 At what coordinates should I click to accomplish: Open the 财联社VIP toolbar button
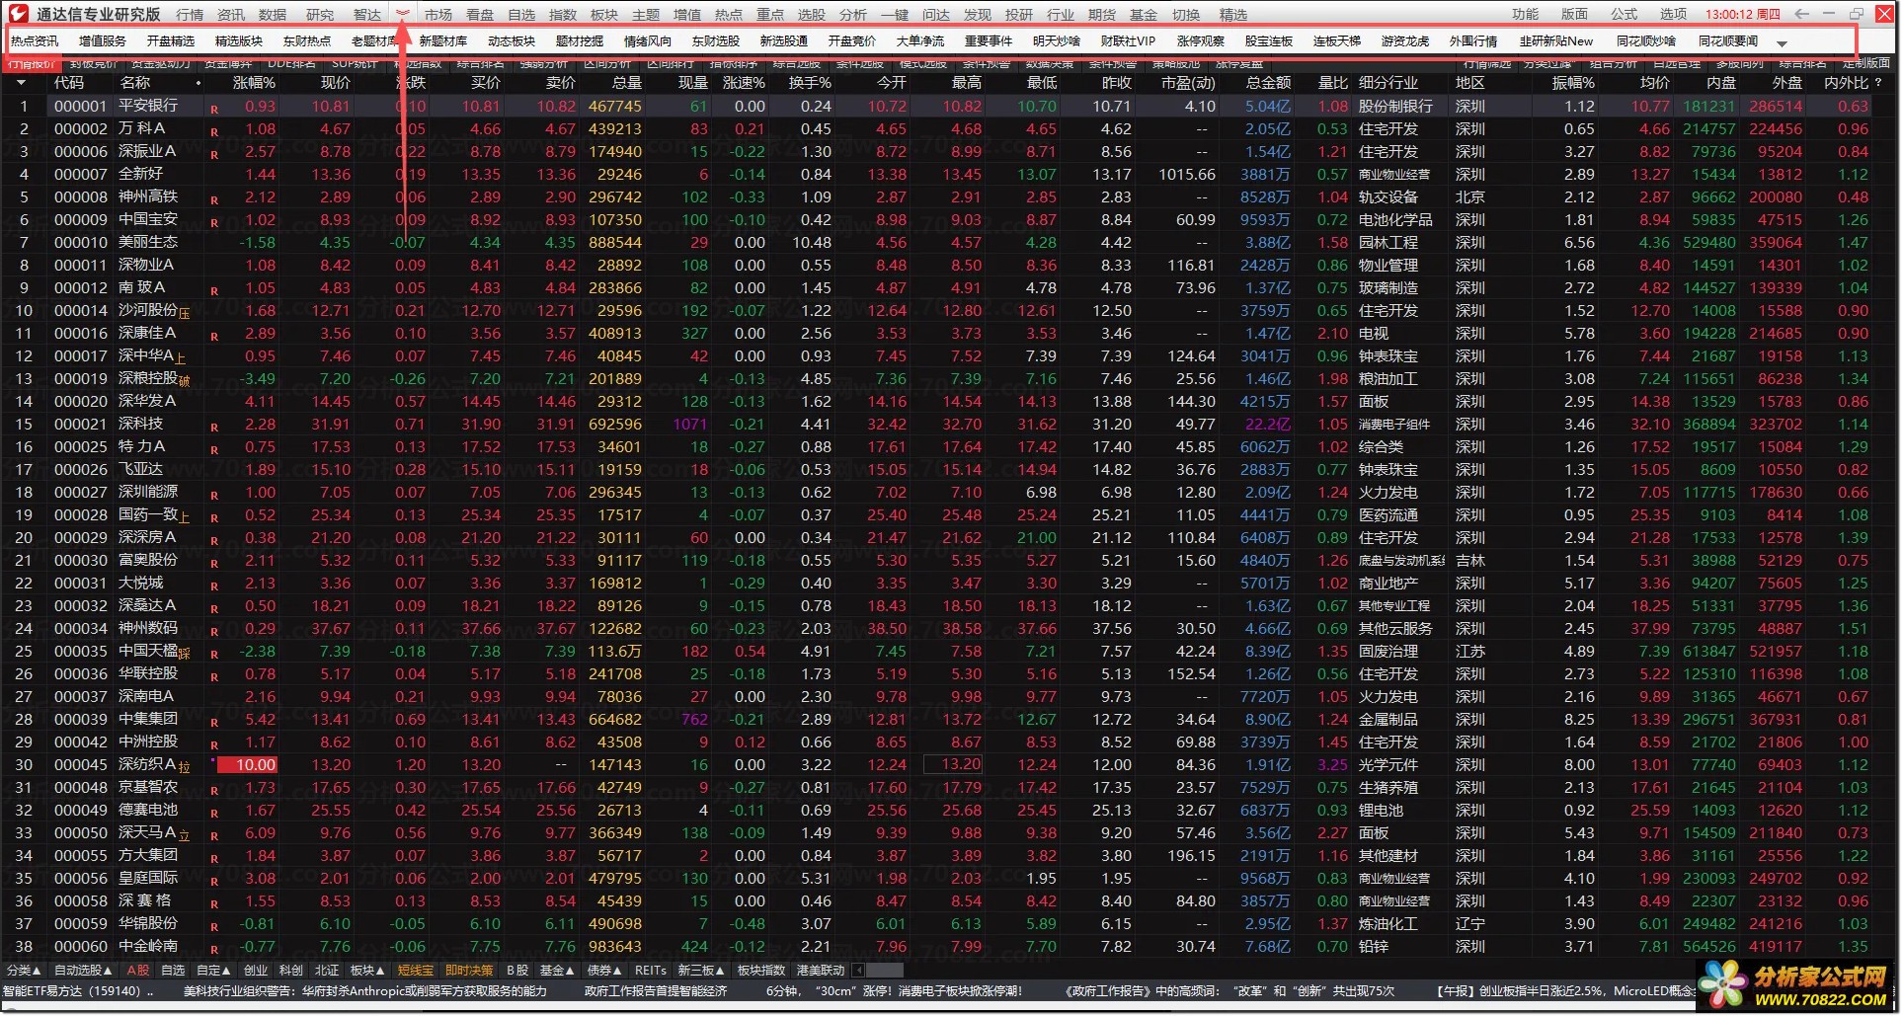point(1127,41)
